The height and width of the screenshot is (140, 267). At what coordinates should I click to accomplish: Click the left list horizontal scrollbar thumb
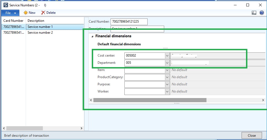pos(24,128)
